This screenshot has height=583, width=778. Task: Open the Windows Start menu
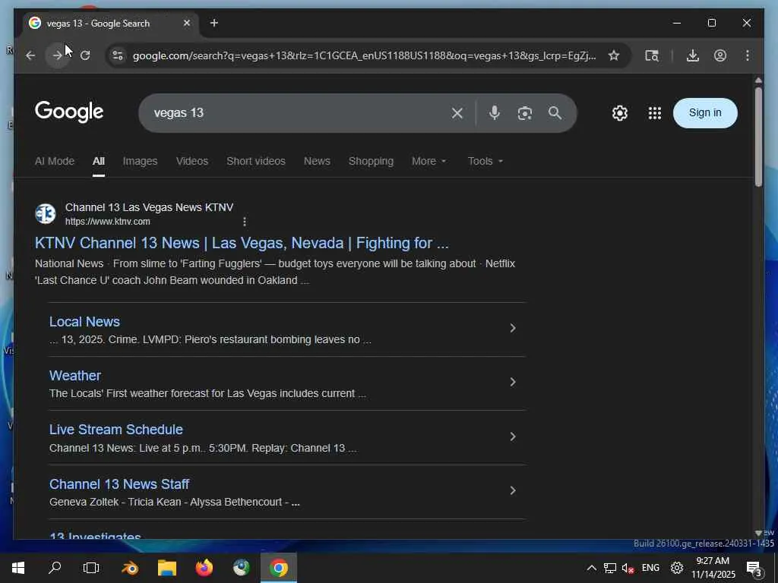coord(18,568)
